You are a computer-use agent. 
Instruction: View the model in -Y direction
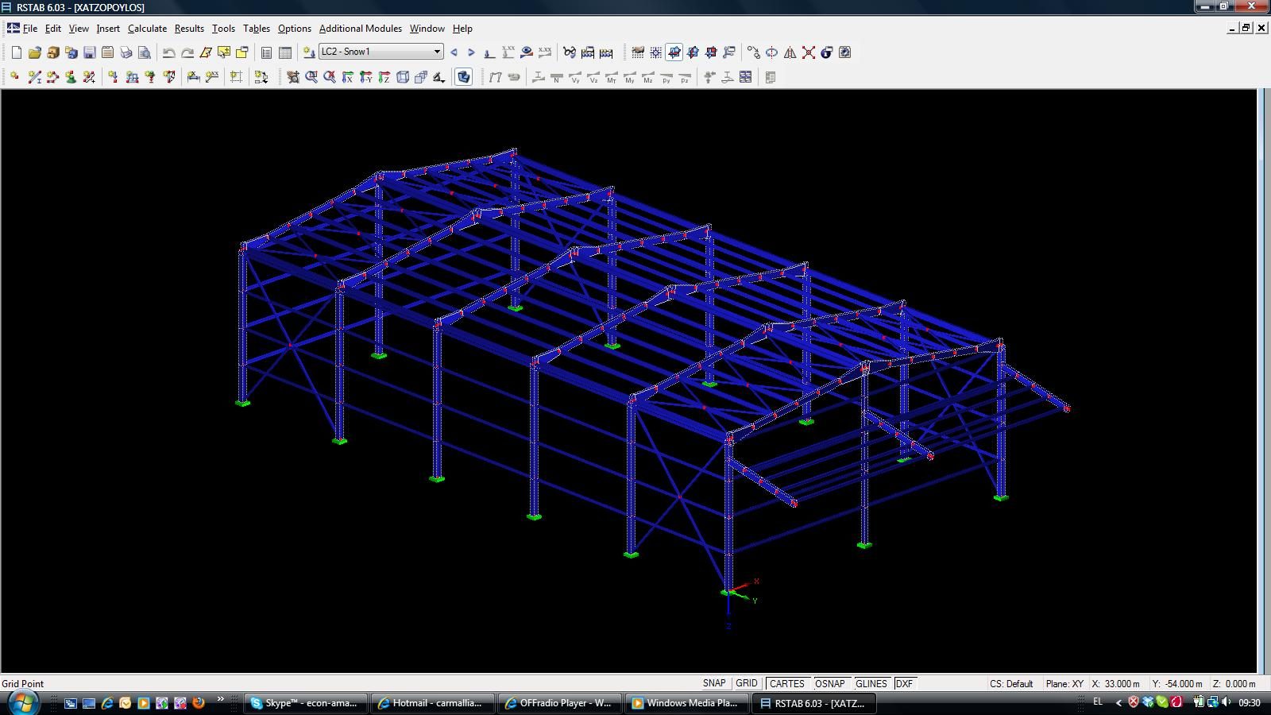pos(366,77)
